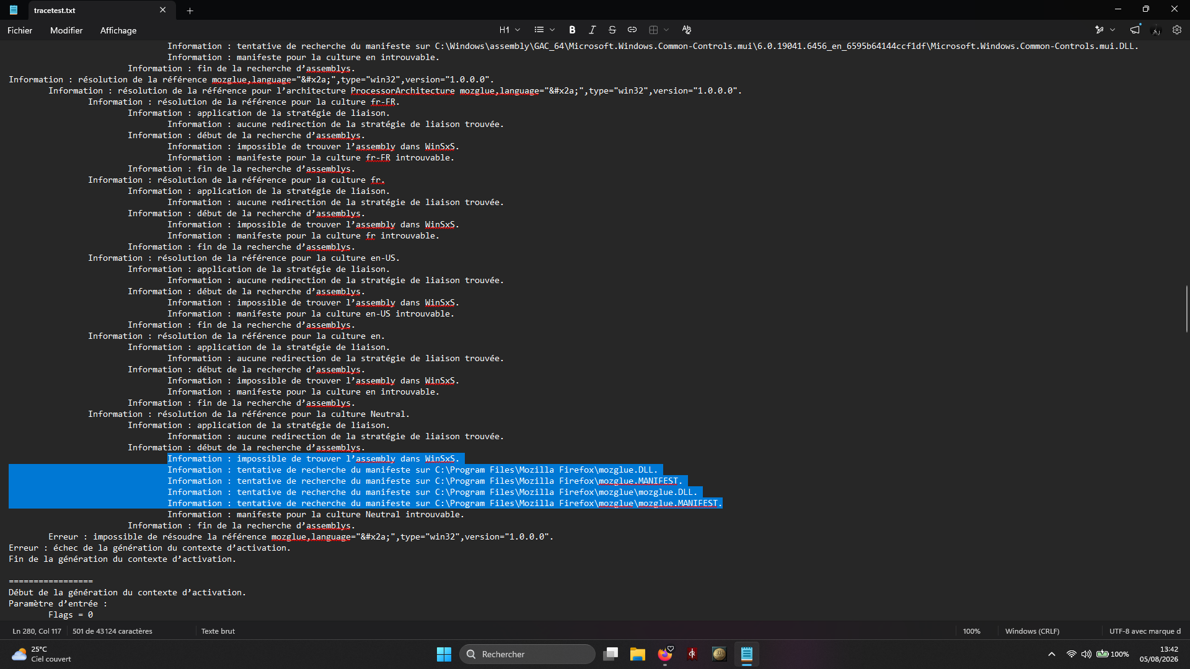Image resolution: width=1190 pixels, height=669 pixels.
Task: Click the line ending mozglue\mozglue.DLL
Action: coord(432,492)
